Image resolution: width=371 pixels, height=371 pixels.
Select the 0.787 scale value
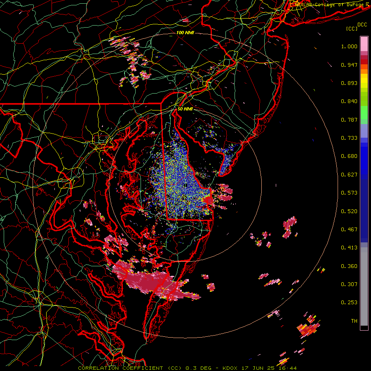coord(349,120)
